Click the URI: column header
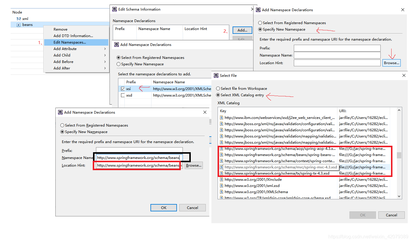The image size is (411, 242). coord(364,111)
